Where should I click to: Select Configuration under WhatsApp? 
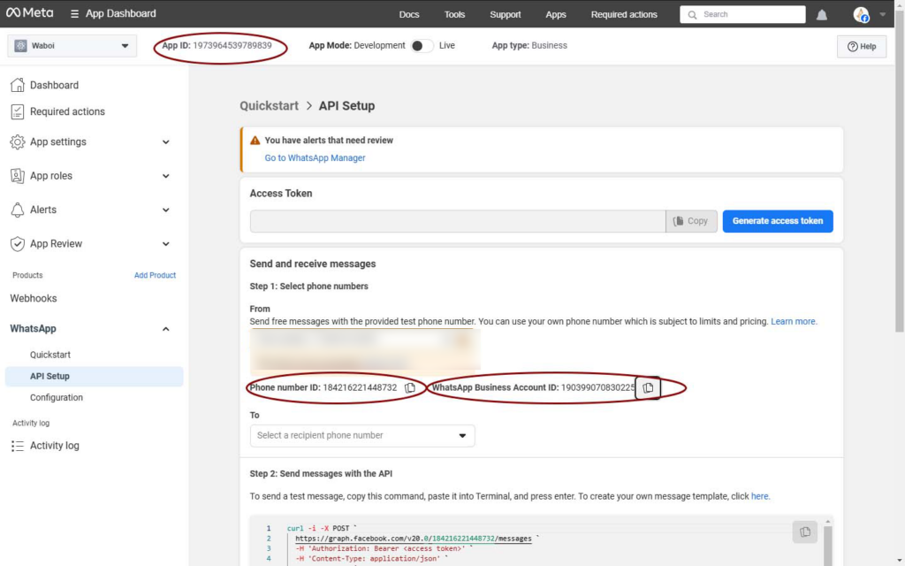click(x=57, y=397)
